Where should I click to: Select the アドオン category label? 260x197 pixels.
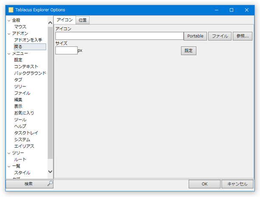click(x=20, y=34)
